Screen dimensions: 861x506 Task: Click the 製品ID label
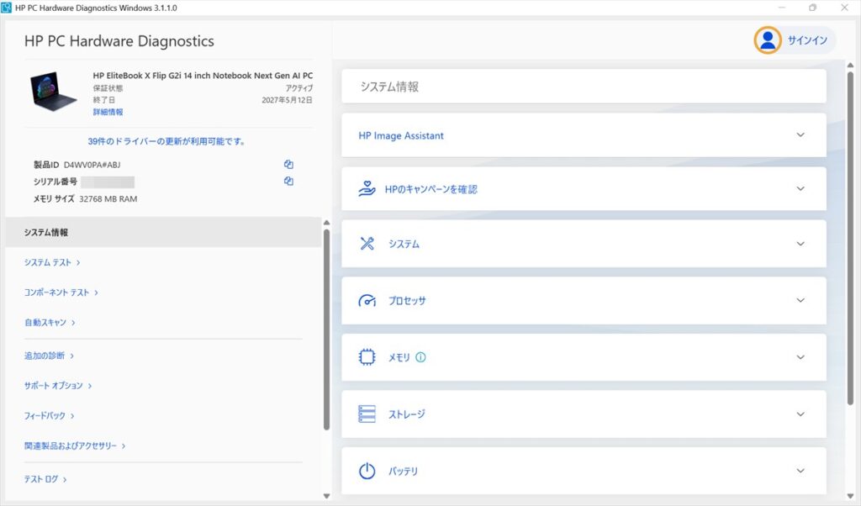[46, 165]
